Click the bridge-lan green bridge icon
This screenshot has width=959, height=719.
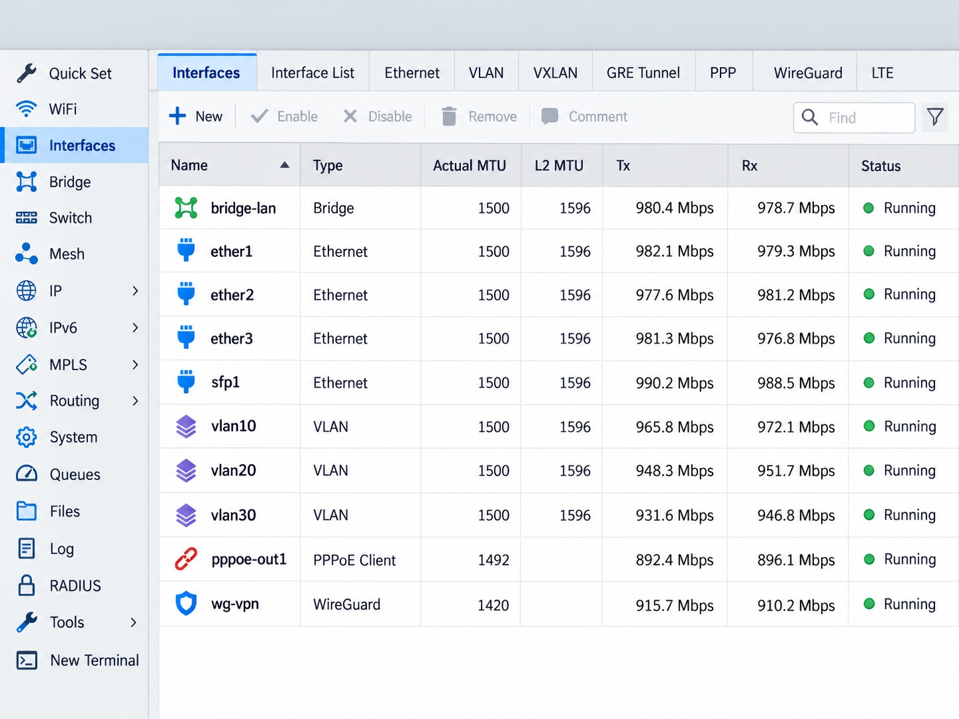186,208
